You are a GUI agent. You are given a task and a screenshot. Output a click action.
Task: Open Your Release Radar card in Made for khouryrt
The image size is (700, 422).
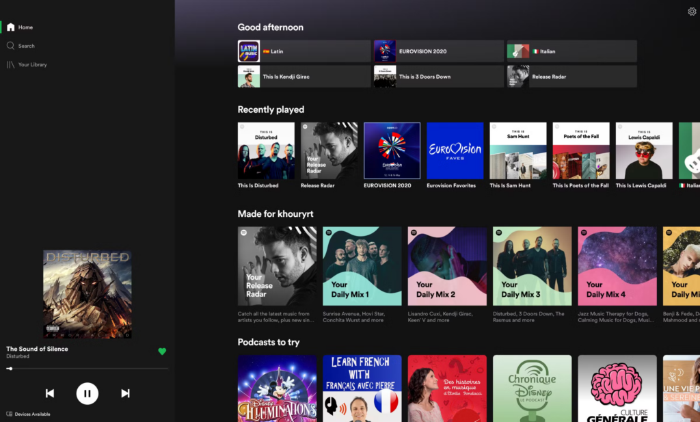(278, 266)
